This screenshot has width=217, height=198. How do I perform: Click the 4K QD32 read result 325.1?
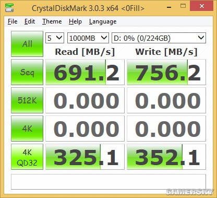tap(85, 157)
